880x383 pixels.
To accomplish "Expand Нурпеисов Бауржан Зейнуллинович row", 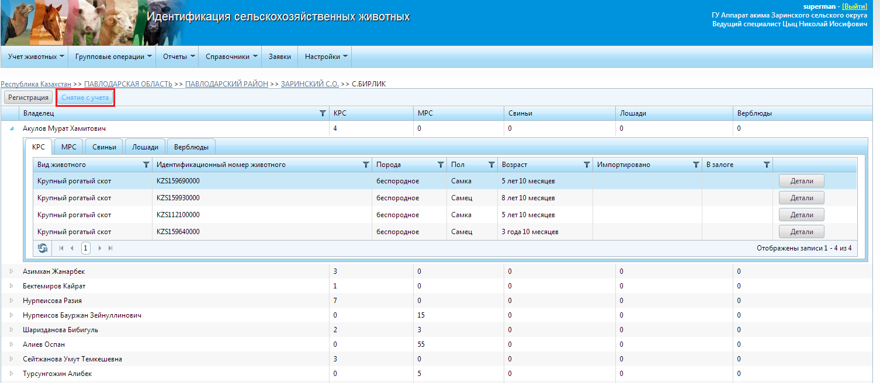I will tap(11, 315).
